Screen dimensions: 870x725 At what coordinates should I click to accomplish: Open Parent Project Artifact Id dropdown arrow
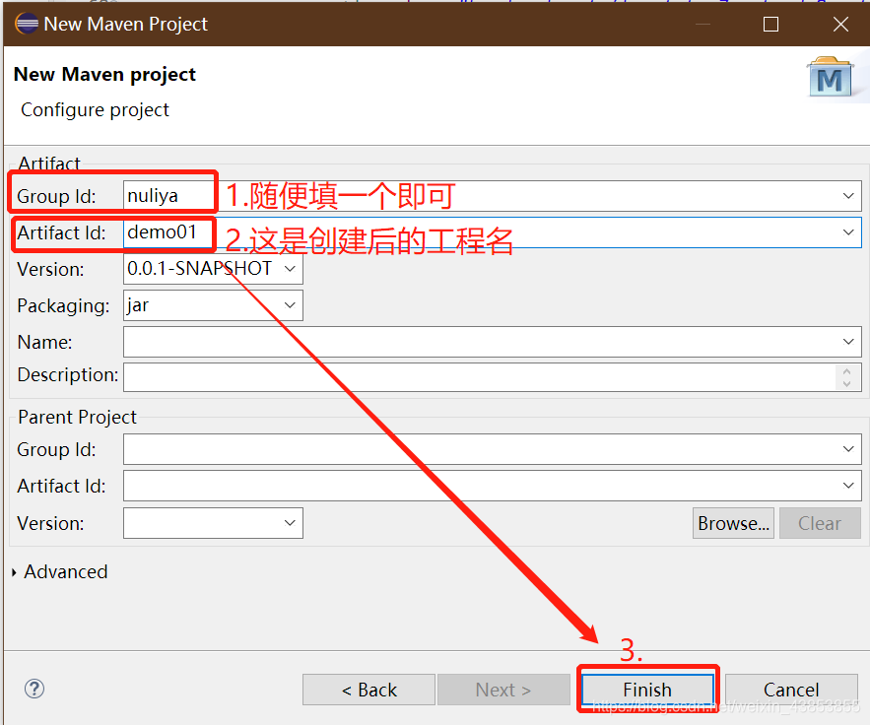[x=847, y=486]
